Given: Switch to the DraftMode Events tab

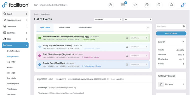Looking at the screenshot, I should tap(85, 27).
